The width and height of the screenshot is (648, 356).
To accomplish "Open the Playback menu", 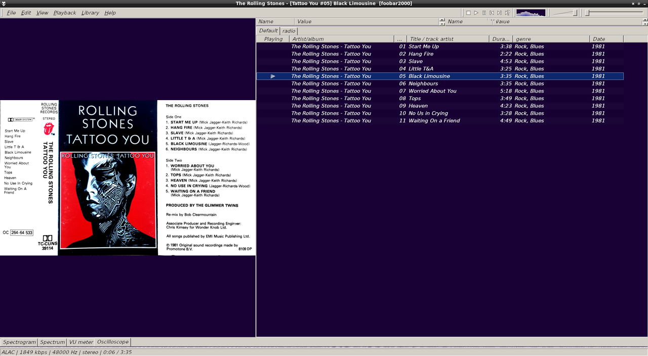I will pyautogui.click(x=65, y=13).
